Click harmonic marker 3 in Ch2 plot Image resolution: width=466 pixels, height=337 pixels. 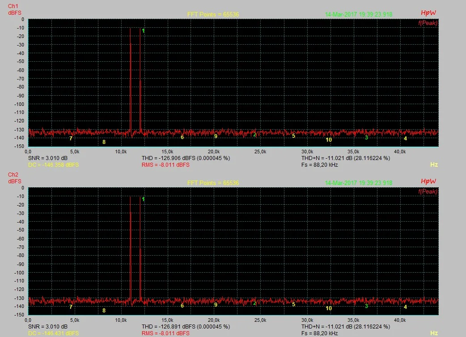pos(366,306)
